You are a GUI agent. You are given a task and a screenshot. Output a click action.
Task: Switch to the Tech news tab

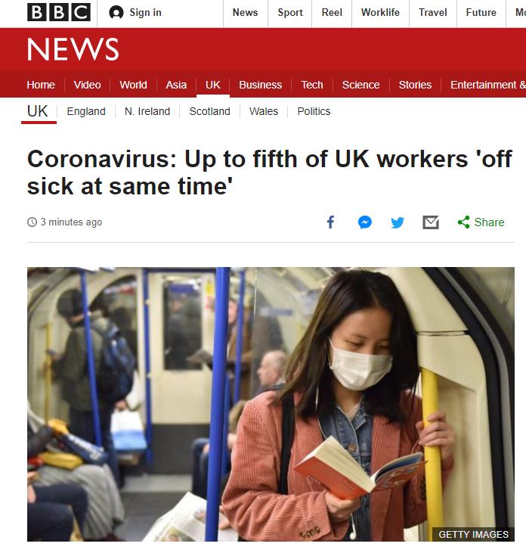(x=311, y=85)
